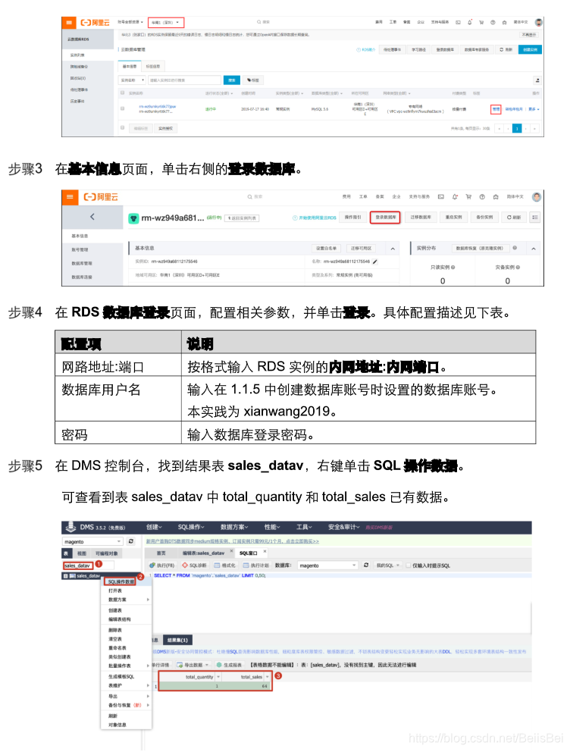This screenshot has width=570, height=752.
Task: Click the refresh icon beside the 数据库 magento dropdown
Action: point(366,565)
